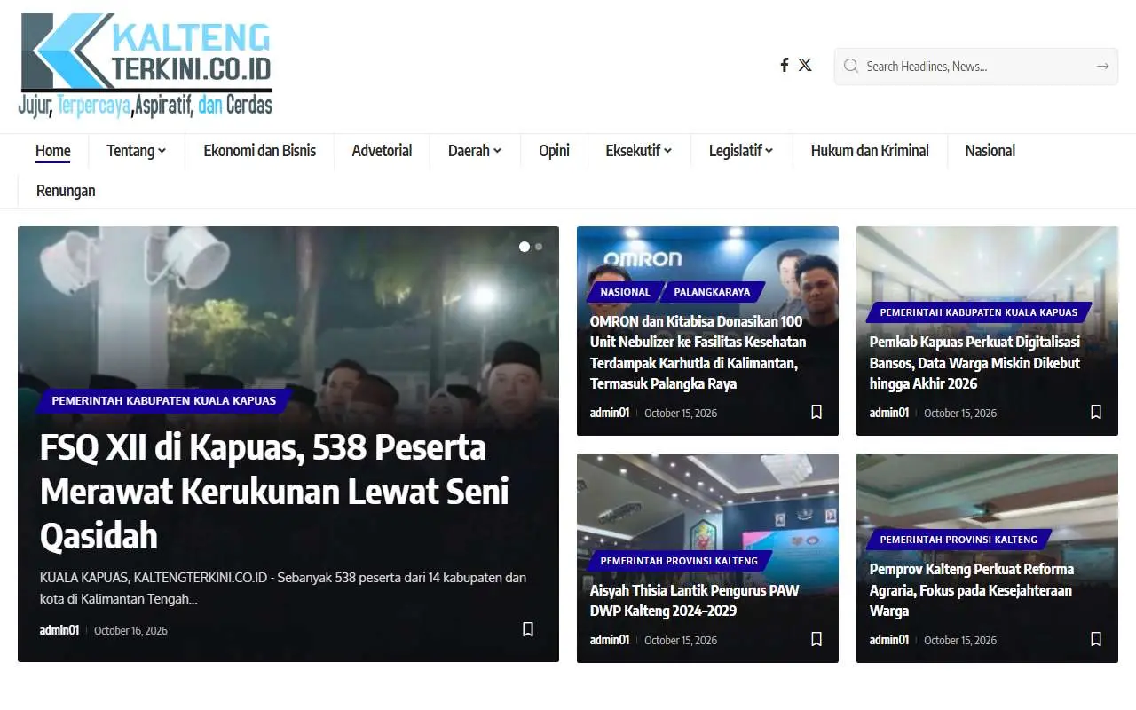1136x710 pixels.
Task: Open Ekonomi dan Bisnis menu item
Action: pos(260,151)
